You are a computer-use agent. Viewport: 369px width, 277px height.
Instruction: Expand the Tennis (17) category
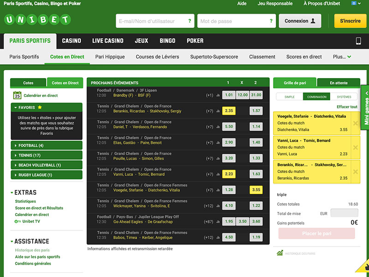[47, 155]
